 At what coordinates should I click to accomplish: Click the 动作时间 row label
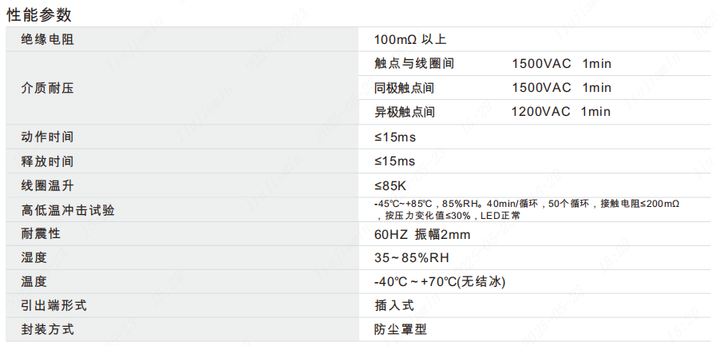(x=47, y=137)
